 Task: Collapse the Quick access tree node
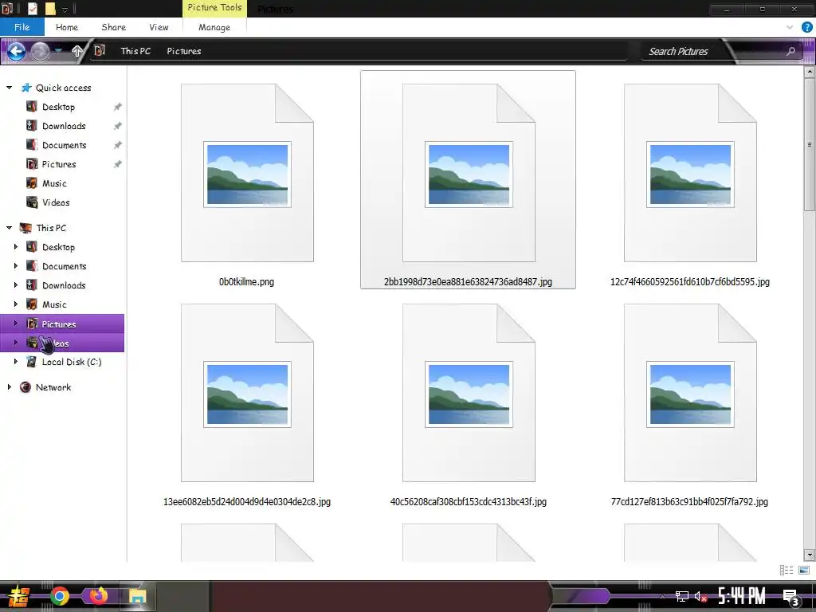click(x=9, y=88)
